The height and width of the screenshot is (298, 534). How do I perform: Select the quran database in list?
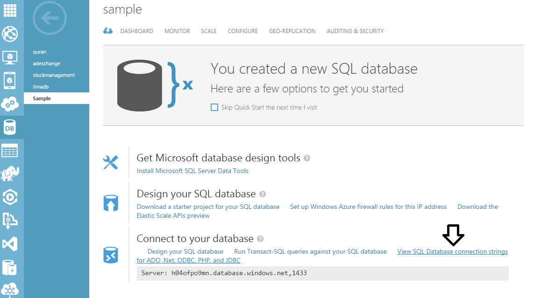coord(40,52)
